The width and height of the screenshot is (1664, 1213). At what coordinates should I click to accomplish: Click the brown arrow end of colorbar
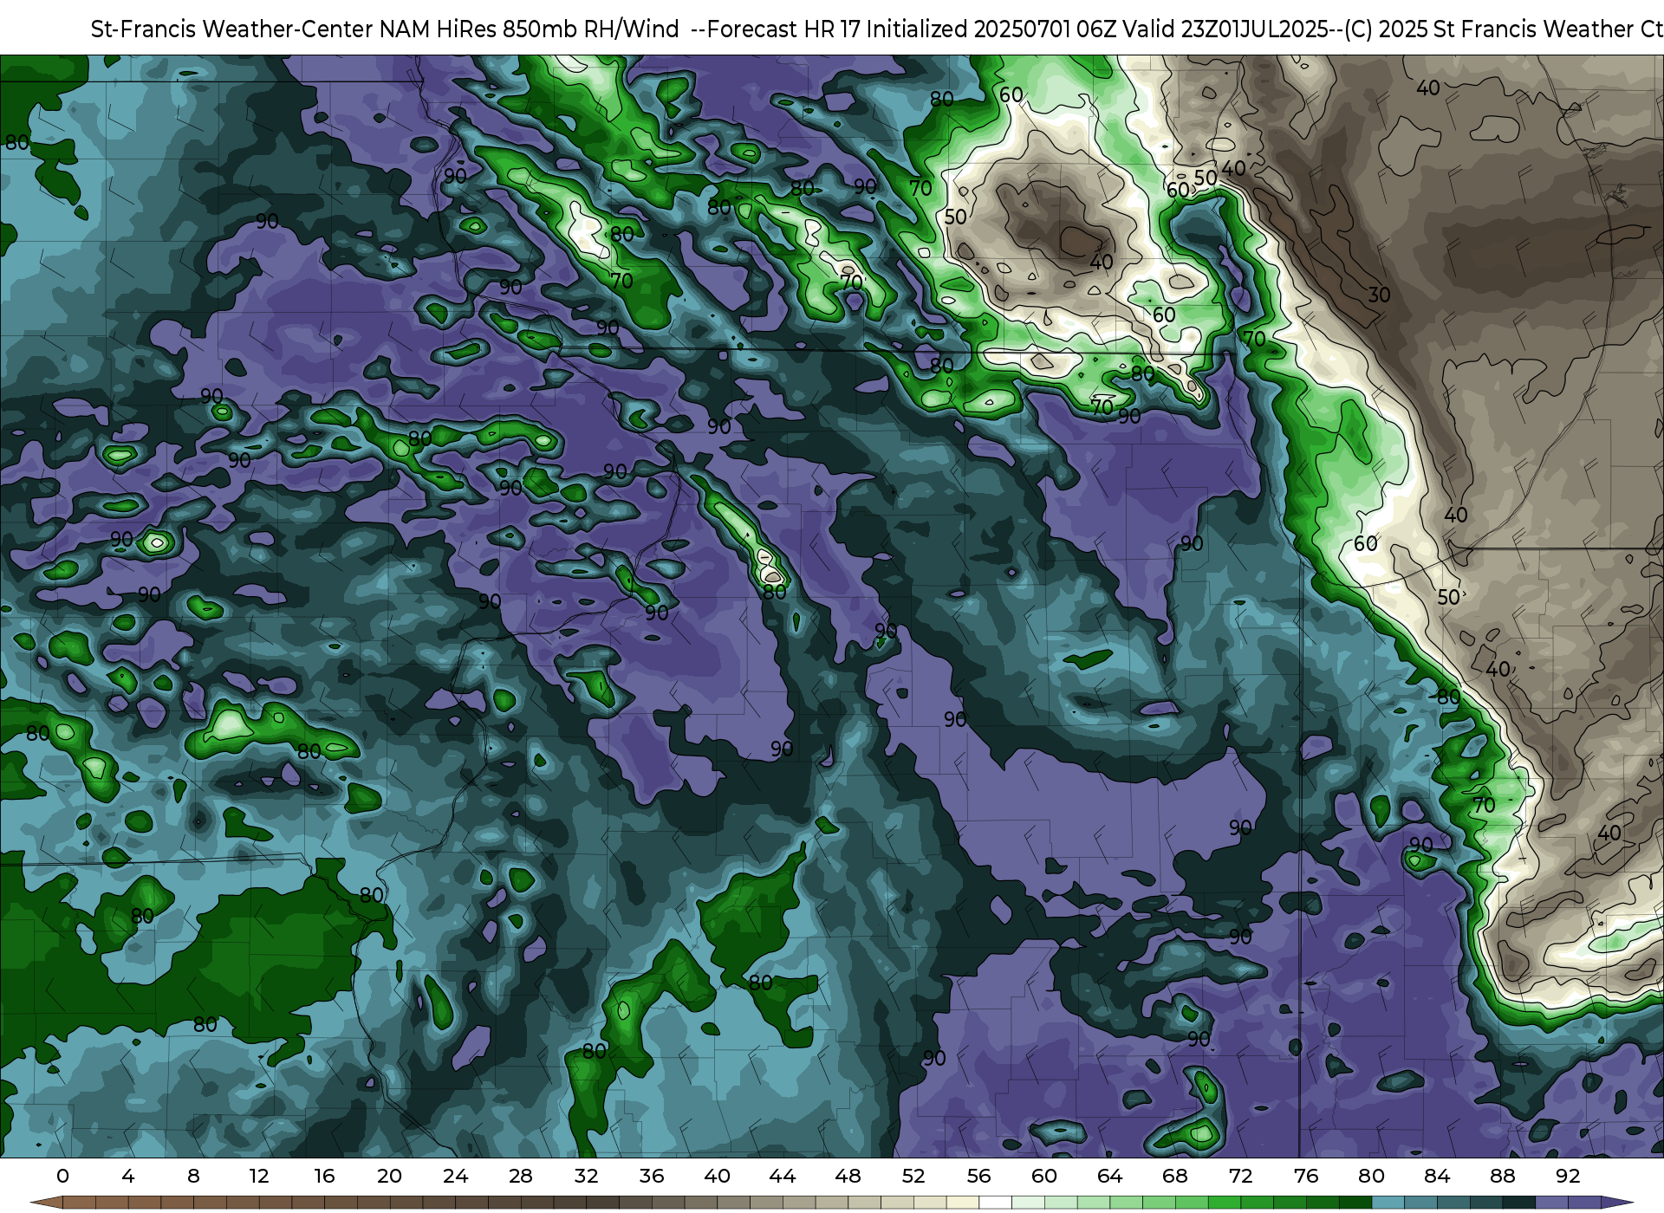[x=46, y=1203]
